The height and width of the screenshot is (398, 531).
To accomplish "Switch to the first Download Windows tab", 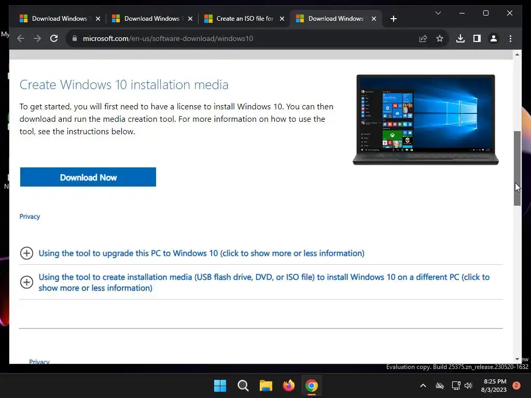I will coord(60,19).
